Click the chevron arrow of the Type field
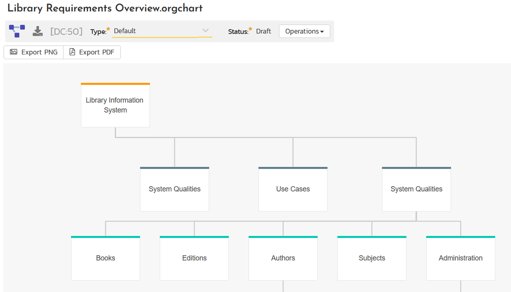Image resolution: width=511 pixels, height=292 pixels. 206,31
